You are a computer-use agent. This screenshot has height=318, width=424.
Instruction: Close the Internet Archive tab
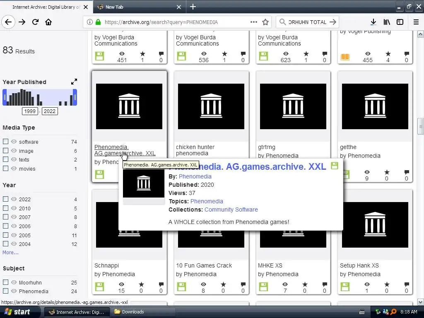[x=86, y=7]
